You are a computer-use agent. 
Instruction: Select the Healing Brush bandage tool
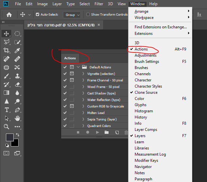pos(17,59)
